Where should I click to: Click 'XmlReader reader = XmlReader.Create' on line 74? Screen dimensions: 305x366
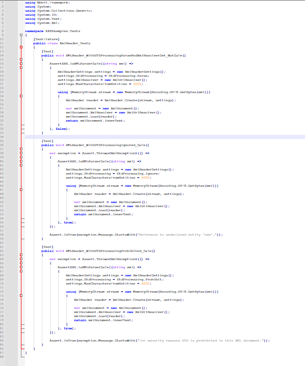point(129,300)
